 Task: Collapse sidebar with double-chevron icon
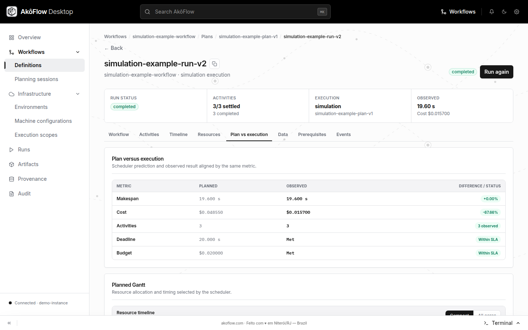9,323
